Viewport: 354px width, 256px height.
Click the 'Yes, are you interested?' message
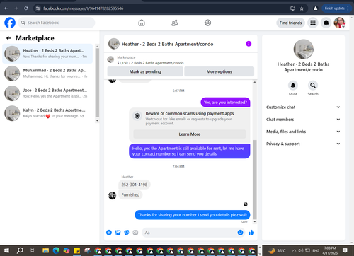click(225, 103)
